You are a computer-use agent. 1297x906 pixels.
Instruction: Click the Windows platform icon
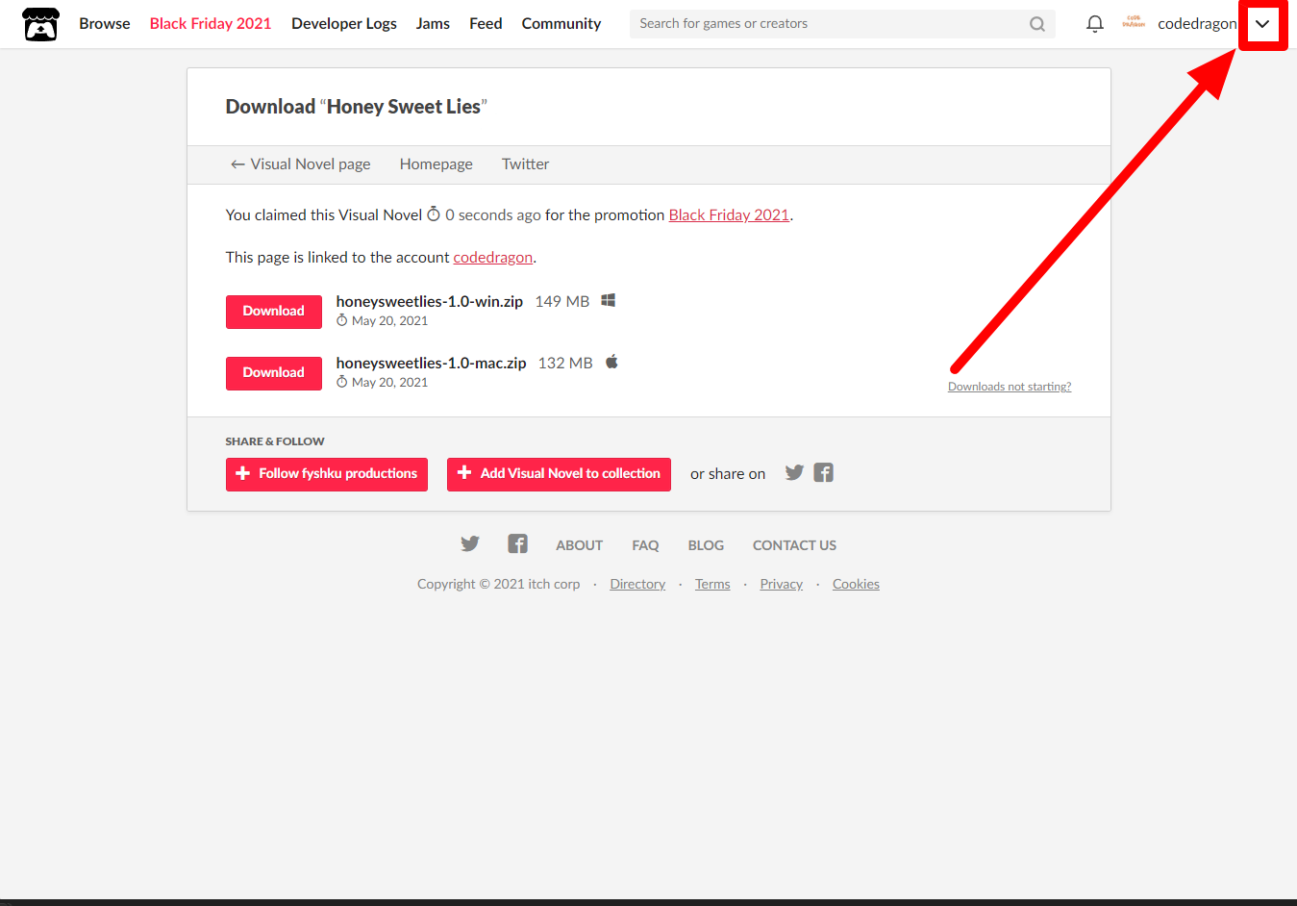(609, 301)
